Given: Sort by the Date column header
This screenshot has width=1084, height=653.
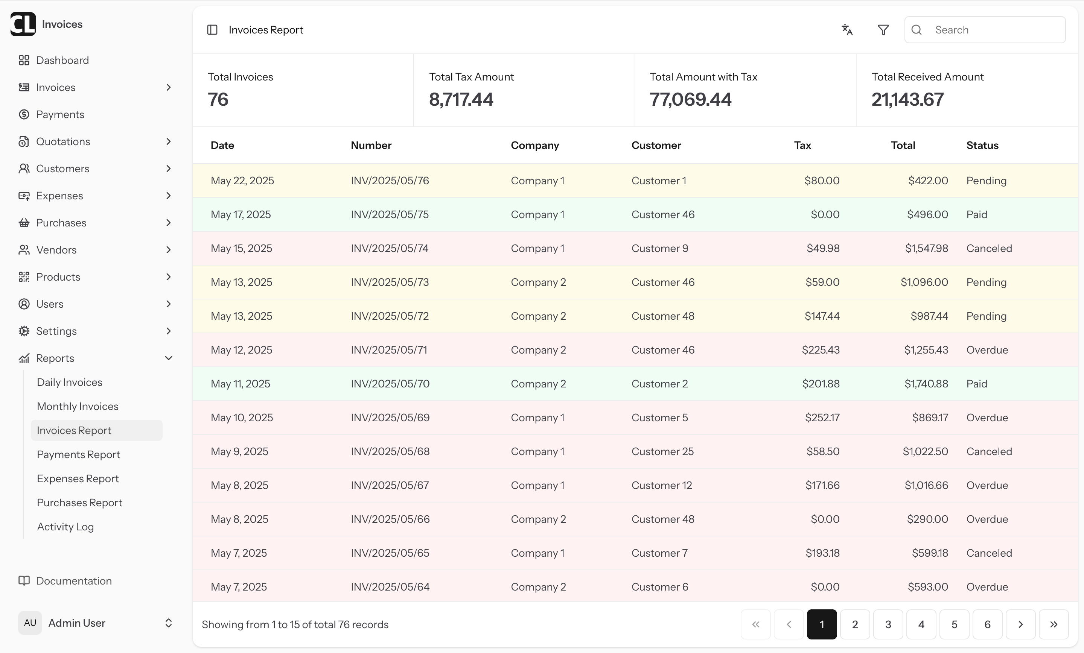Looking at the screenshot, I should coord(222,146).
